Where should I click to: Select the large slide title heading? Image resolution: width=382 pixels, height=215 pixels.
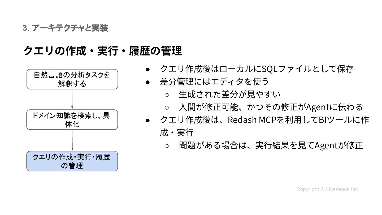click(102, 51)
